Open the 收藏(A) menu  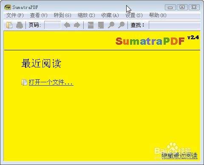tap(110, 15)
